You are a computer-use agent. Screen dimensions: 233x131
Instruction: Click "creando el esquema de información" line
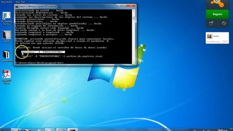tap(47, 26)
